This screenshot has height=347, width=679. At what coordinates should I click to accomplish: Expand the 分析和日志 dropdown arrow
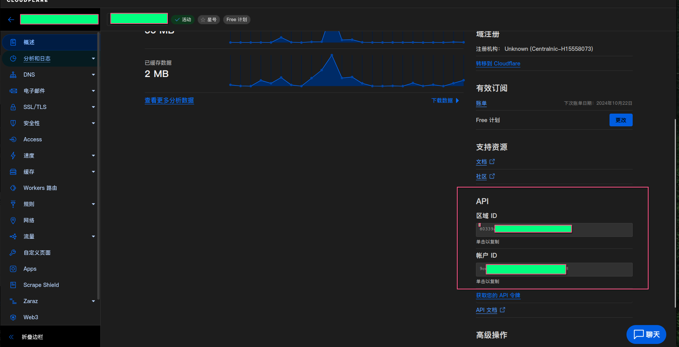pyautogui.click(x=93, y=59)
